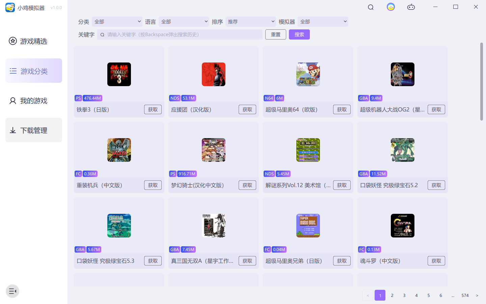This screenshot has width=486, height=304.
Task: Open 超级机器人大战OG2 cover thumbnail
Action: (403, 74)
